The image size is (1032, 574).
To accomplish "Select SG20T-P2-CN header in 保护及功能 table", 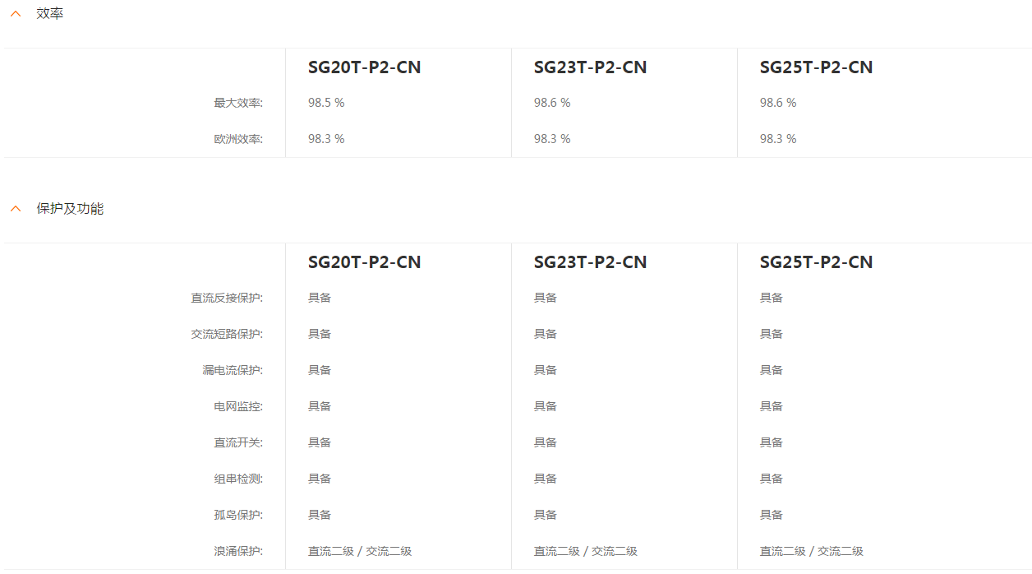I will pos(365,262).
